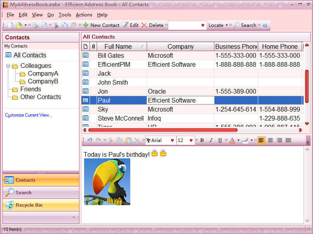Click the Copy icon in main toolbar
313x234 pixels.
coord(65,25)
